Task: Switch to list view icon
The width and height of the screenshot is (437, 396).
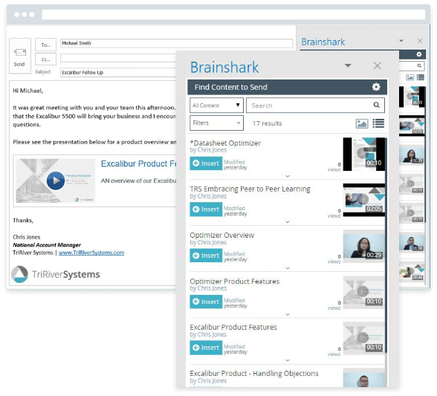Action: 378,123
